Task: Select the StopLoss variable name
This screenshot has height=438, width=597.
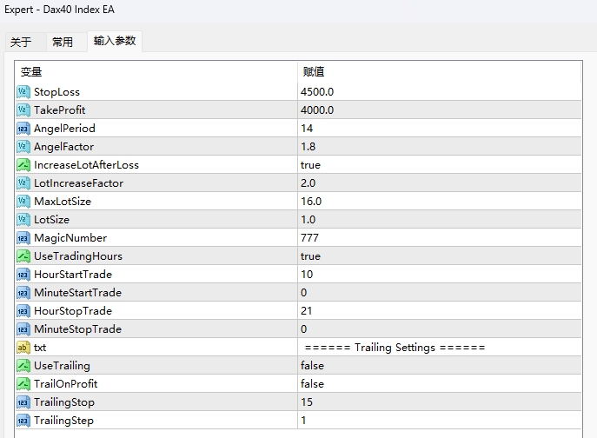Action: (x=56, y=92)
